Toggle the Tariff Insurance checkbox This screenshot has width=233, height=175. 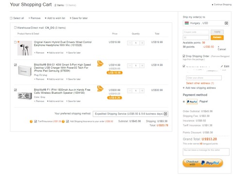click(x=35, y=121)
